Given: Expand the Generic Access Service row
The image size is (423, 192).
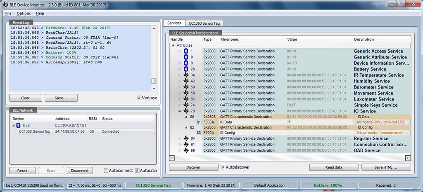Looking at the screenshot, I should [180, 51].
